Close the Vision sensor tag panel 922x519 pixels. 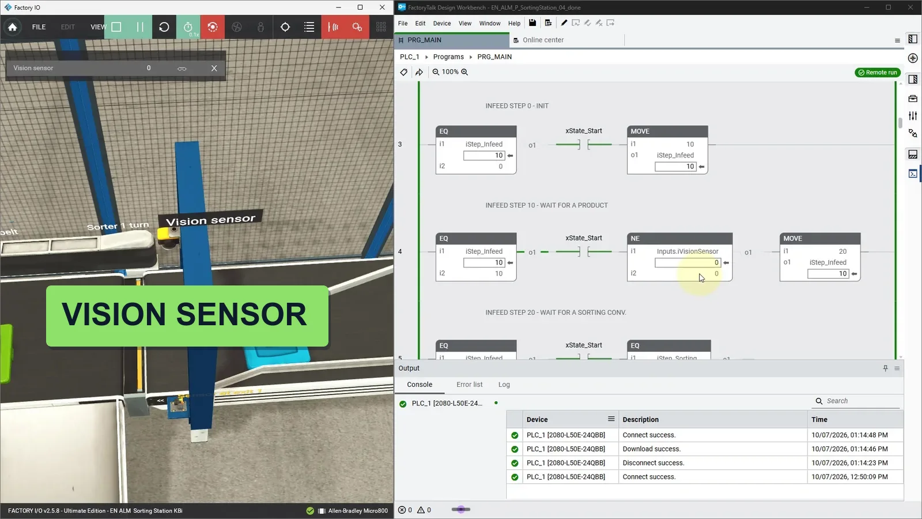pos(214,68)
